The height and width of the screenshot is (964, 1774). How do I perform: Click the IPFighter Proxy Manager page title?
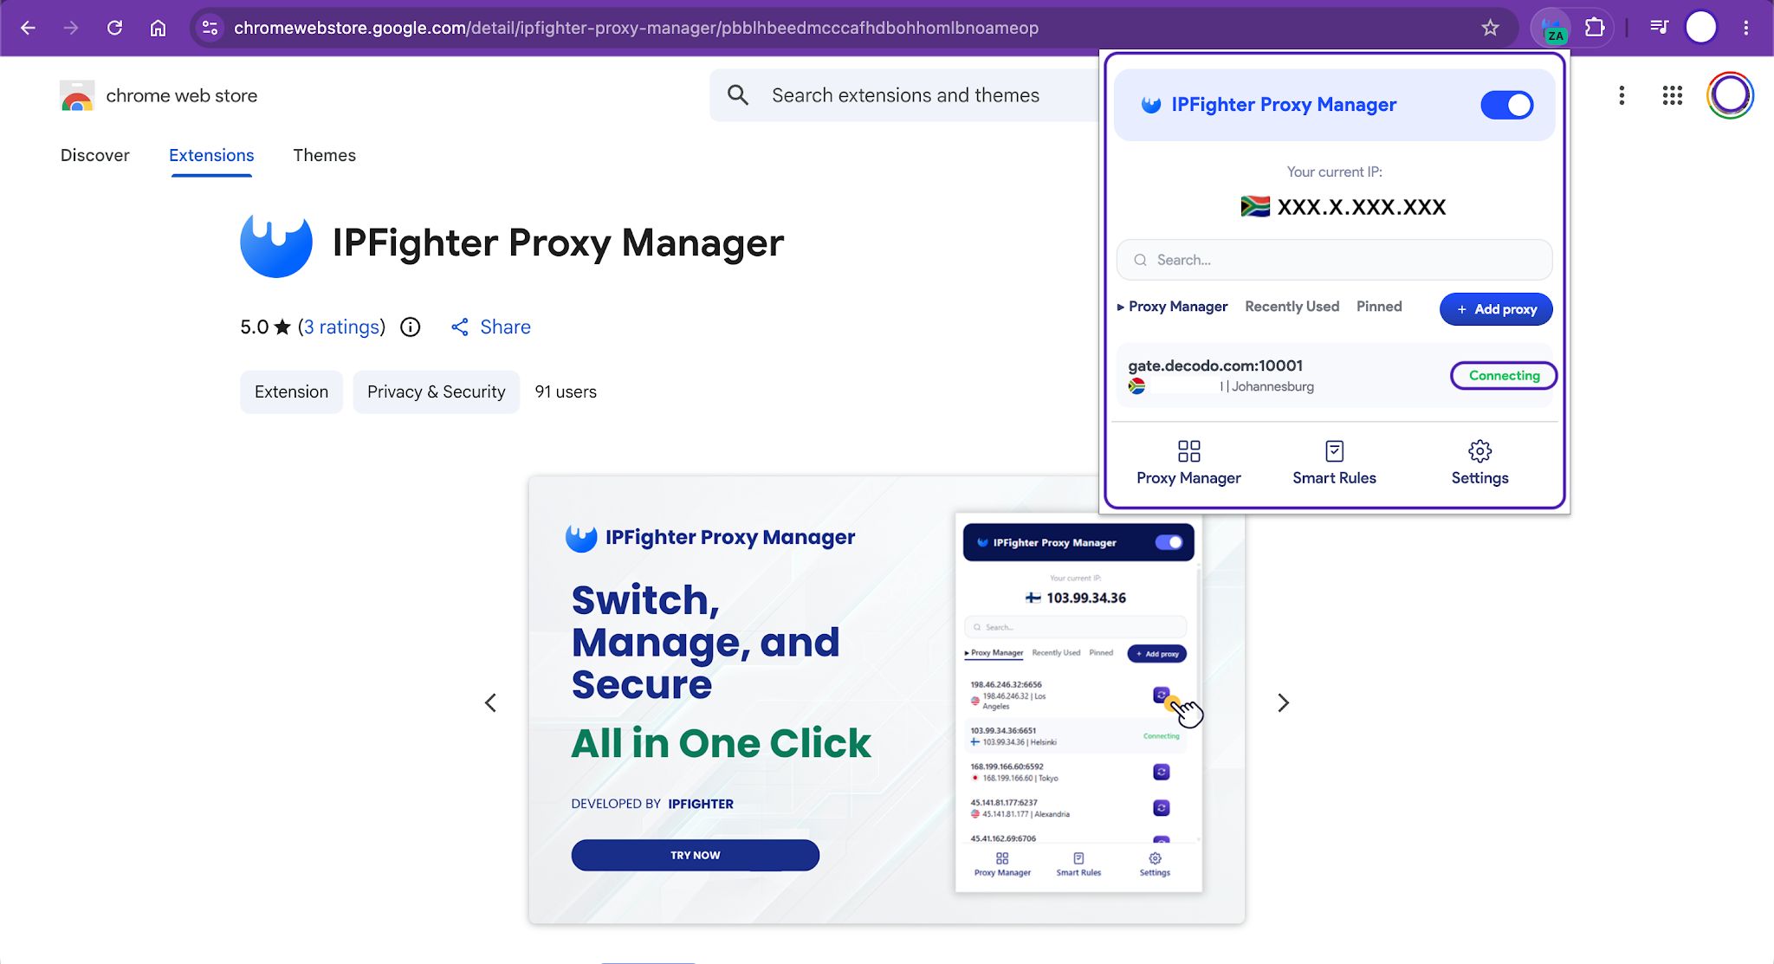pos(558,243)
